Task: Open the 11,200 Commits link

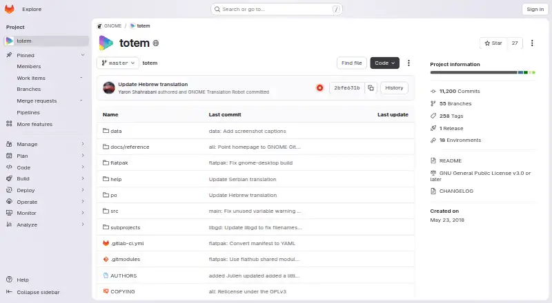Action: [x=460, y=91]
